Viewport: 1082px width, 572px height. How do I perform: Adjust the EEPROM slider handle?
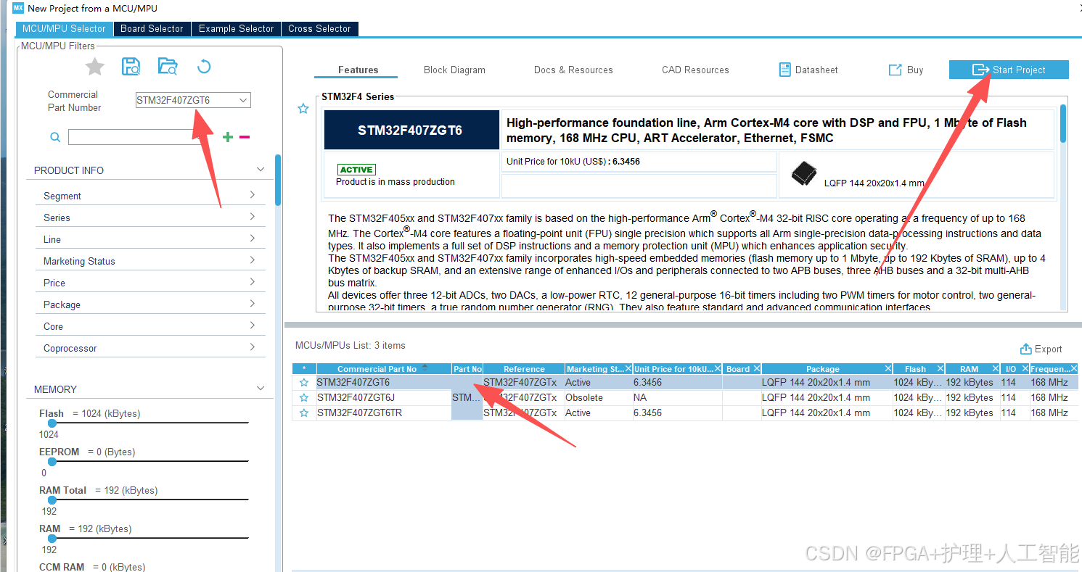tap(52, 462)
